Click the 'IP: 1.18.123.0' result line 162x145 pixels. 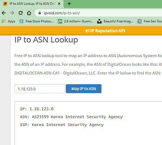[x=37, y=109]
